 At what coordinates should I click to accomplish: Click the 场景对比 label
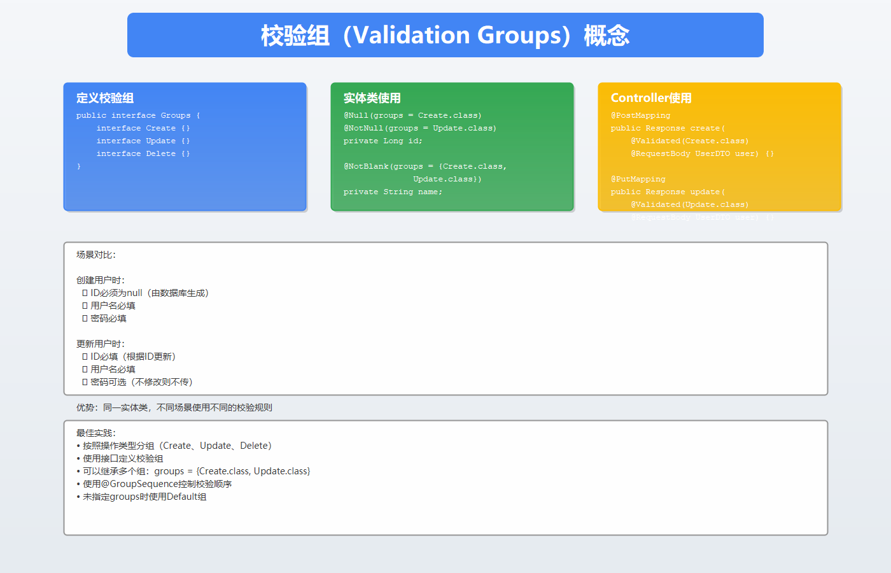click(96, 255)
